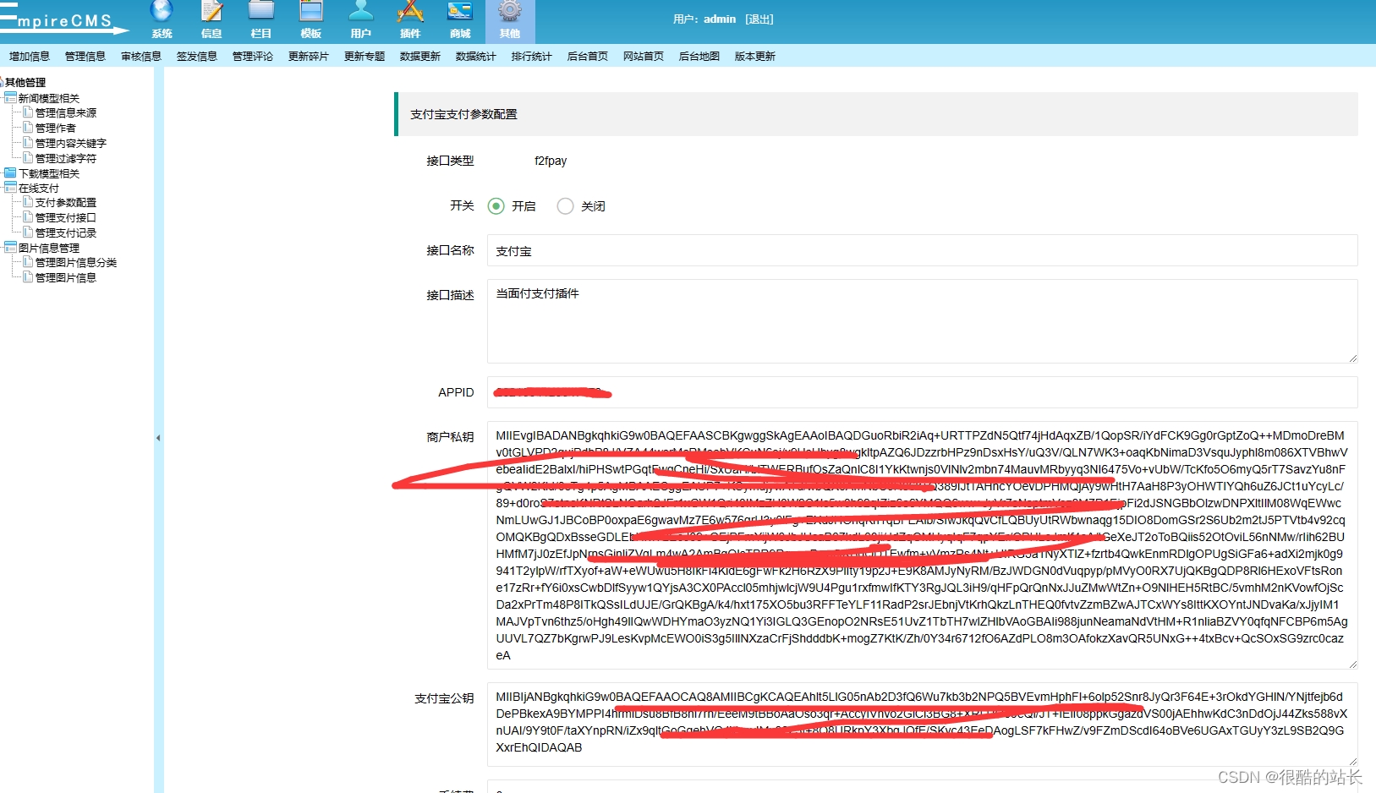Open 管理评论 in the submenu bar
1376x793 pixels.
(253, 57)
